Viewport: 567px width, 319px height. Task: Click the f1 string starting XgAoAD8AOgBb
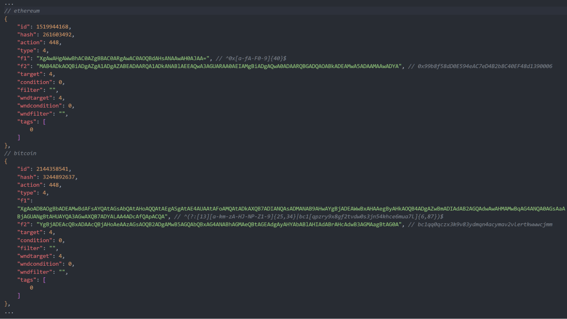pyautogui.click(x=291, y=209)
